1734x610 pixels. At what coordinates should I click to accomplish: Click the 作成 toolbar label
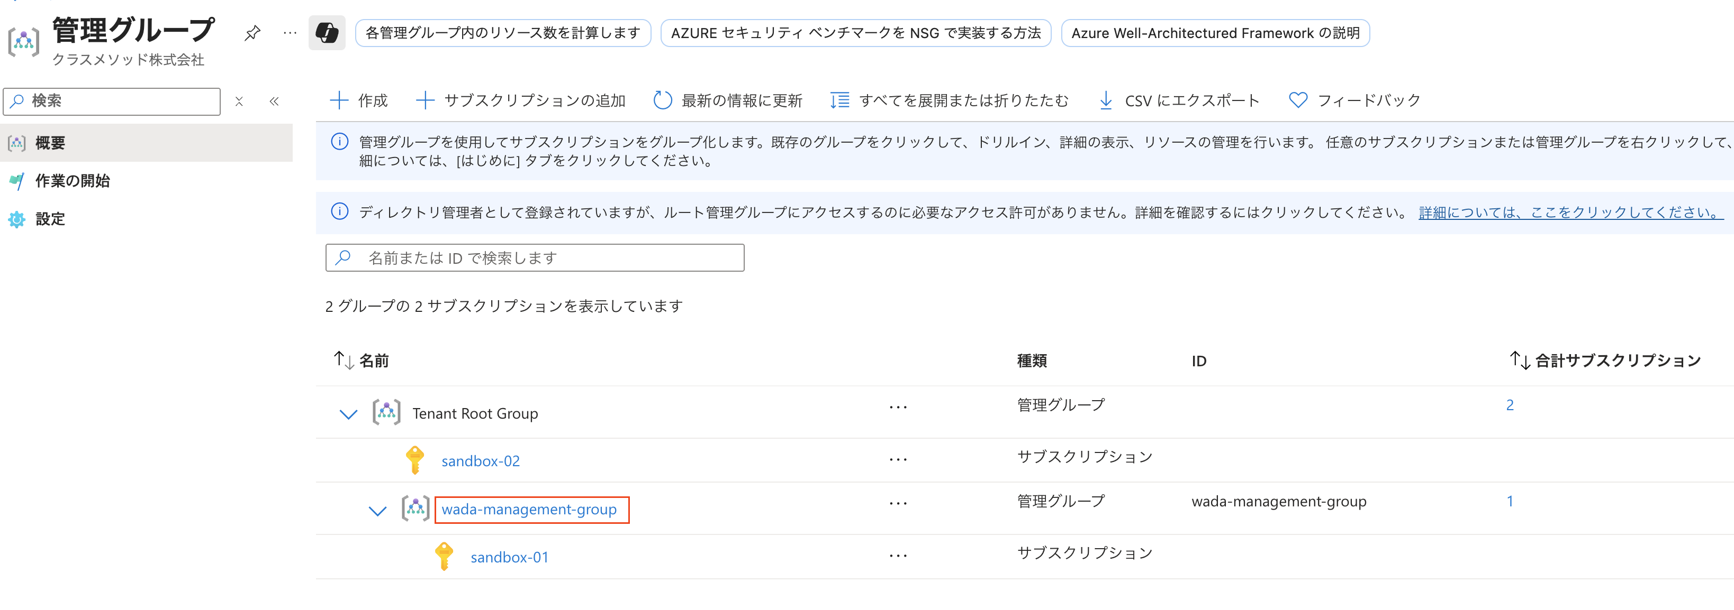[373, 101]
